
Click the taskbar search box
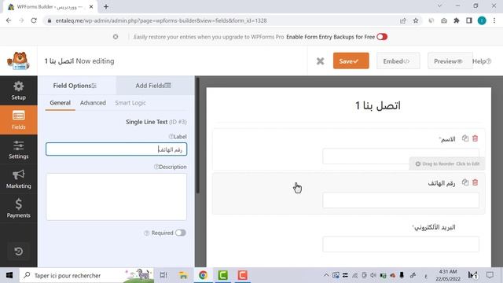click(x=86, y=275)
